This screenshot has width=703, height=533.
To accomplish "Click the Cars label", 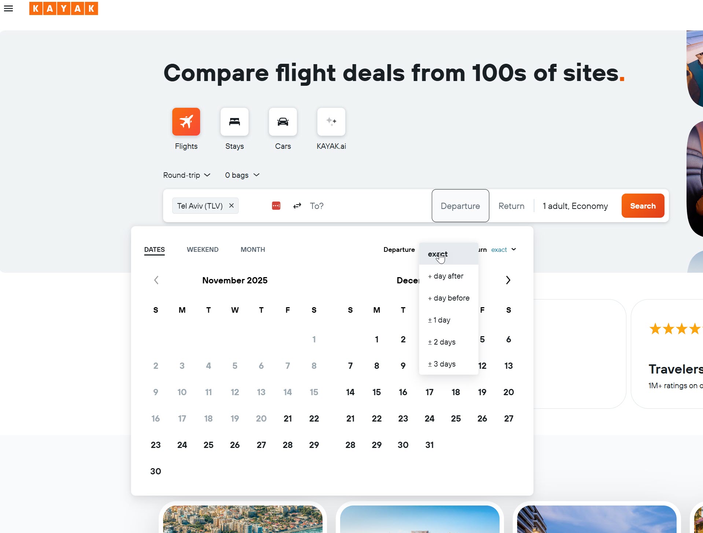I will coord(283,146).
